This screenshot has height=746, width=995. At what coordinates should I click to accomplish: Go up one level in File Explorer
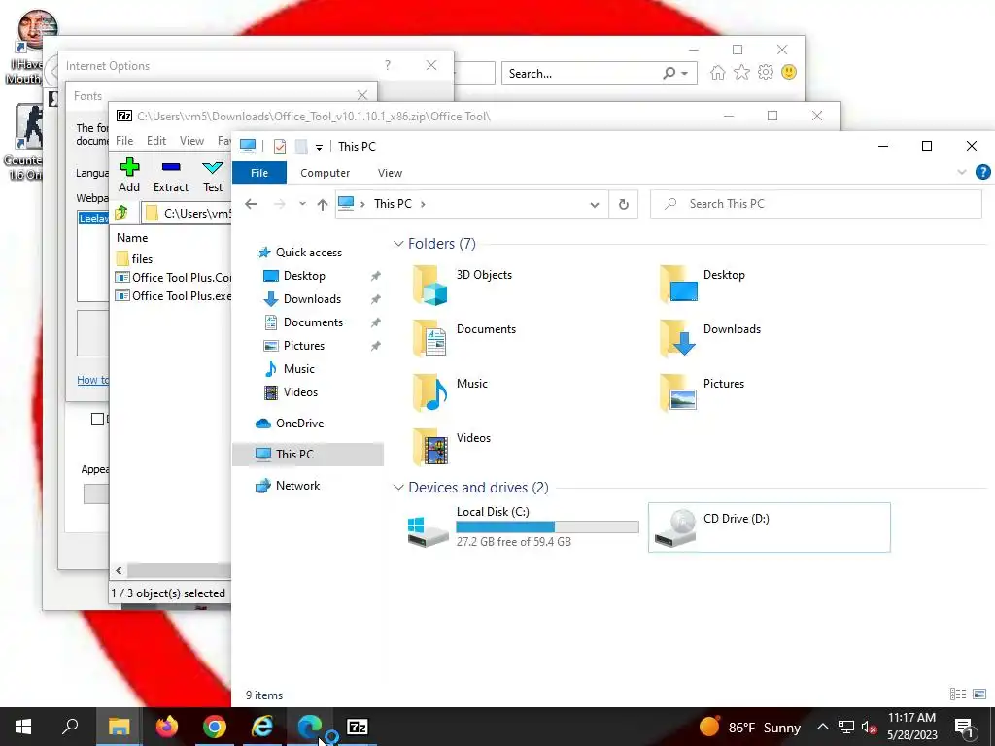(x=323, y=204)
